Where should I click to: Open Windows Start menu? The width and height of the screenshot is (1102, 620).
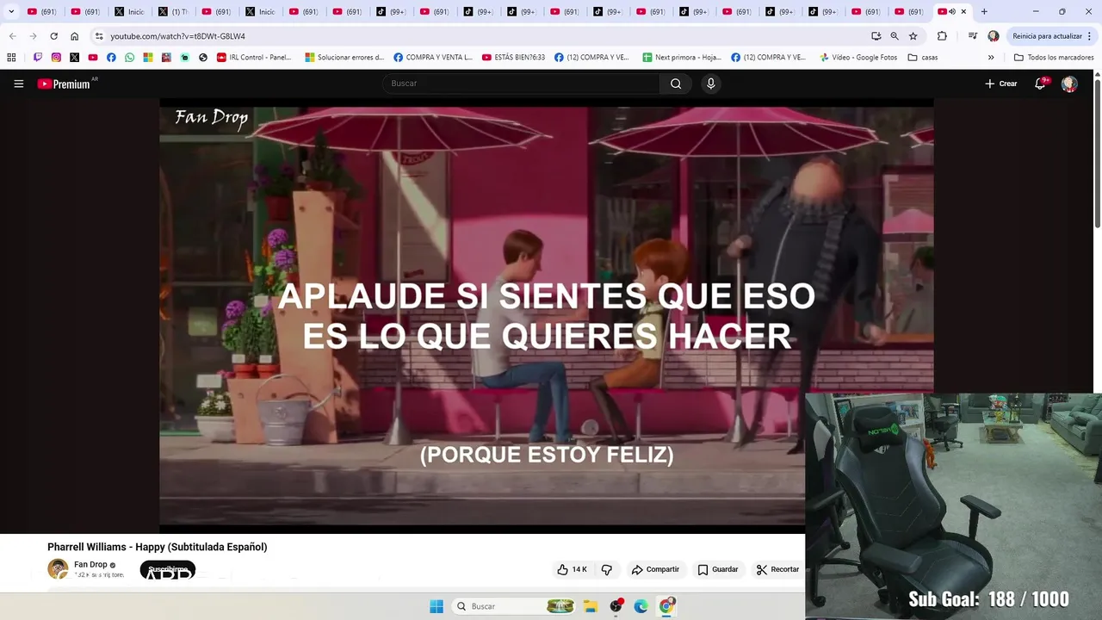(x=436, y=606)
